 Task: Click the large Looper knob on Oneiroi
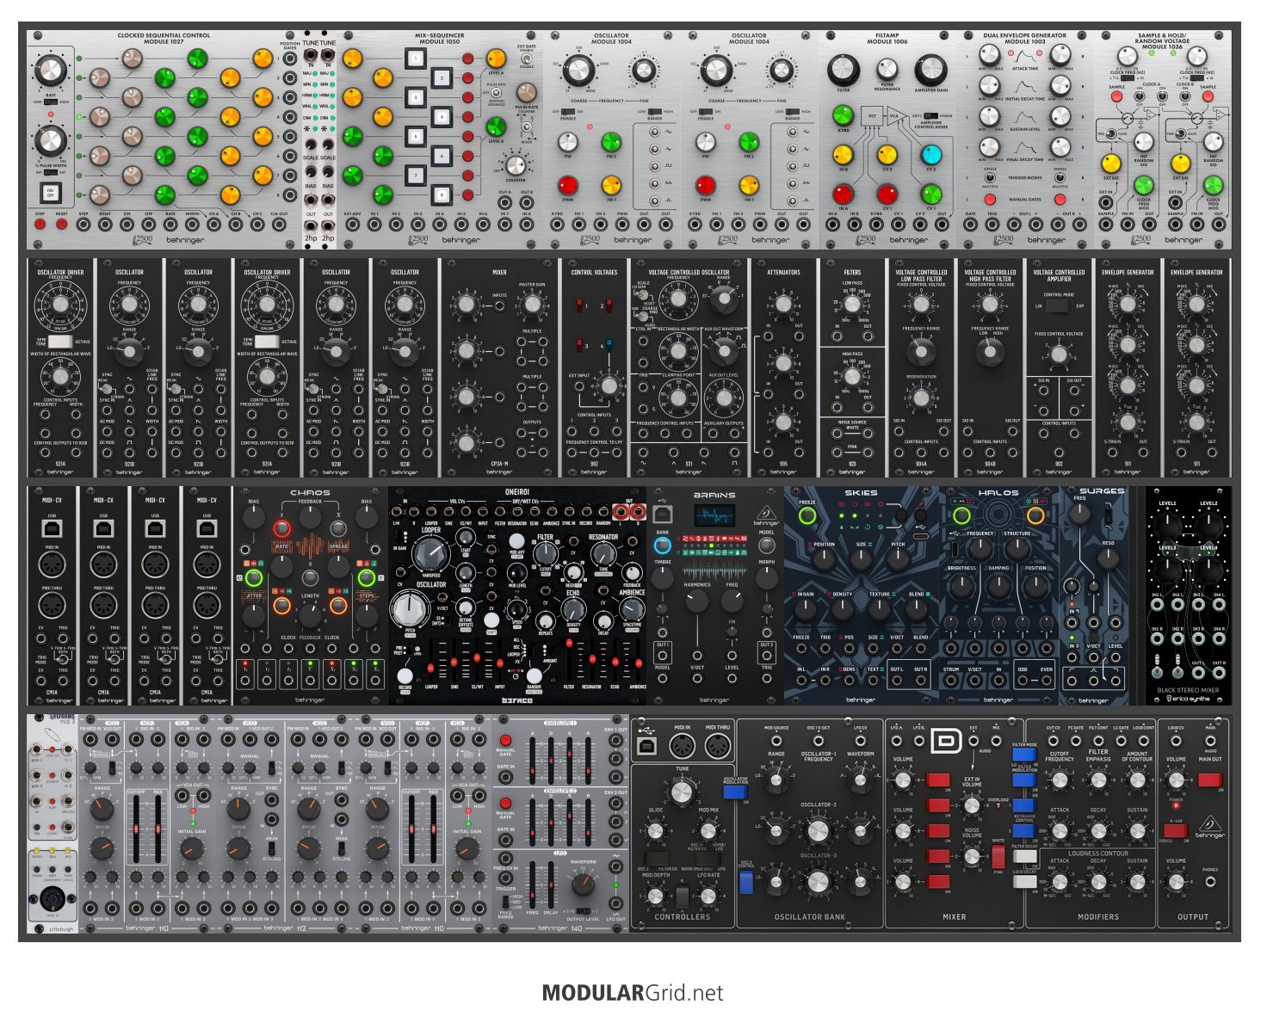[431, 553]
